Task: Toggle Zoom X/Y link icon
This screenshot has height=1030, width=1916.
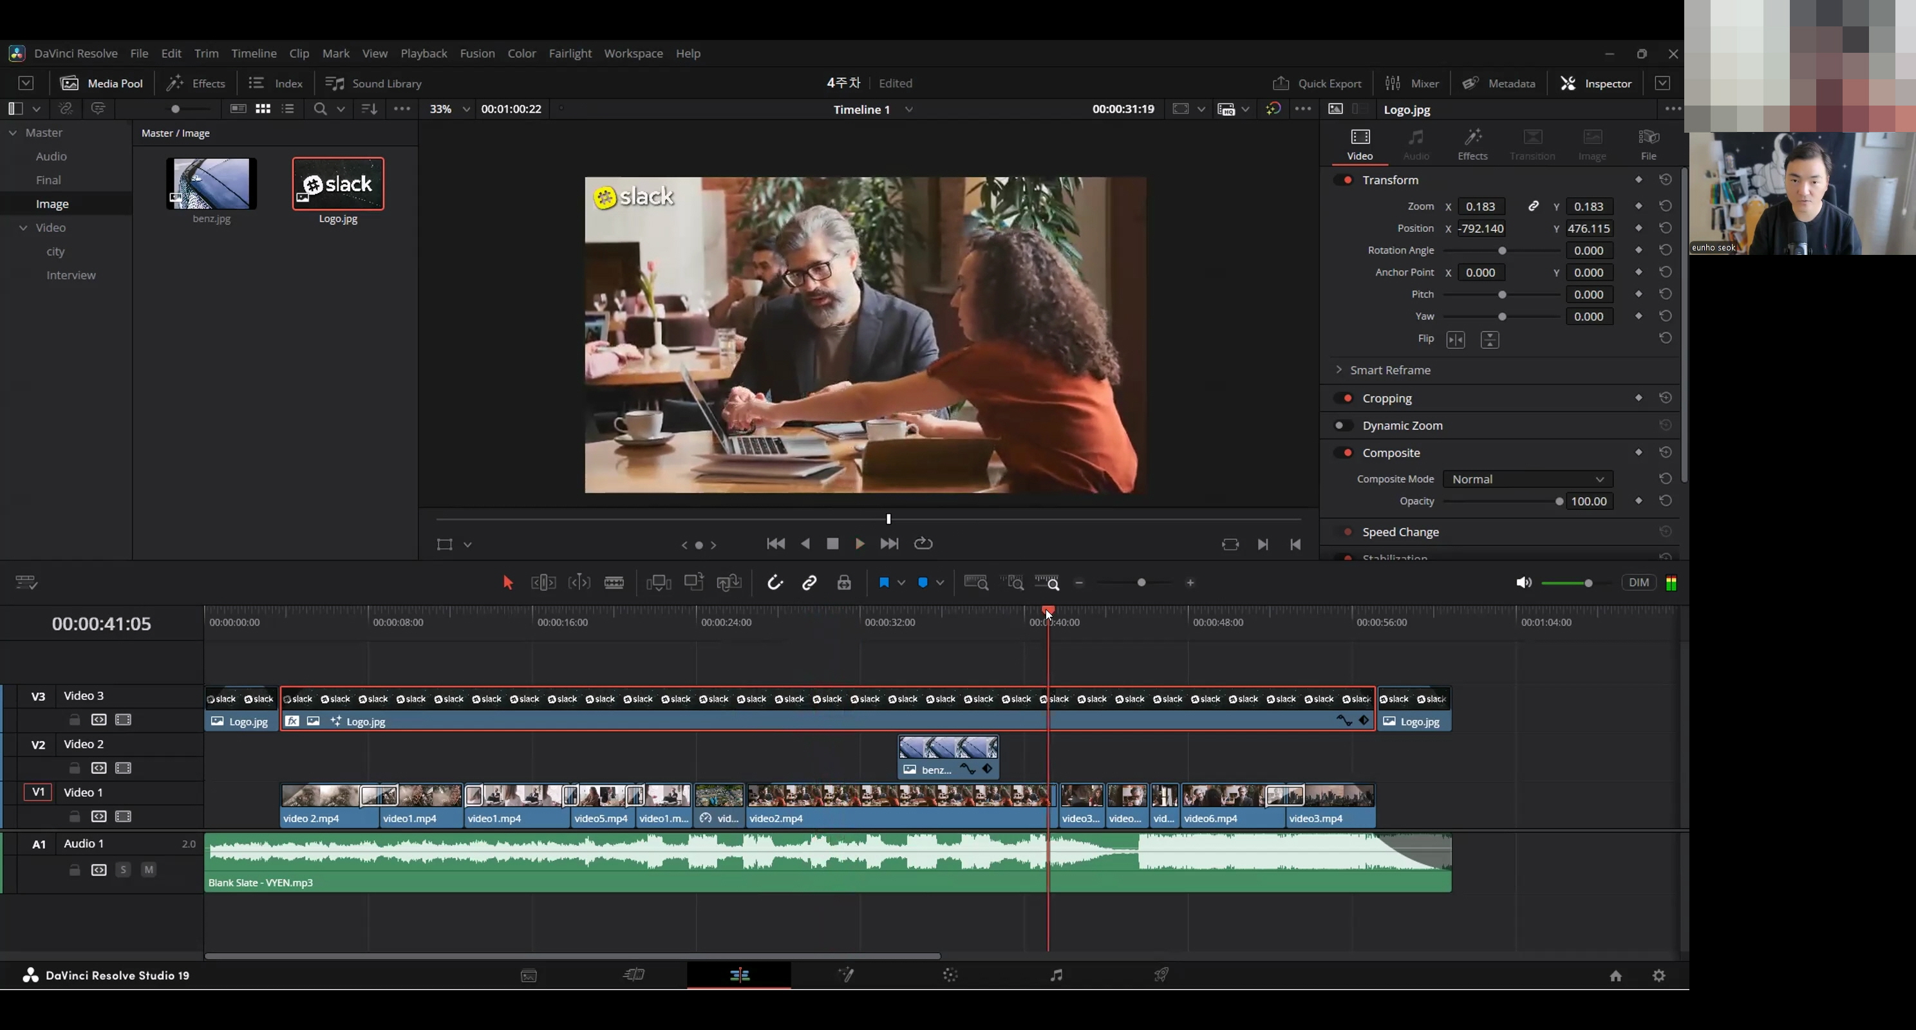Action: tap(1533, 206)
